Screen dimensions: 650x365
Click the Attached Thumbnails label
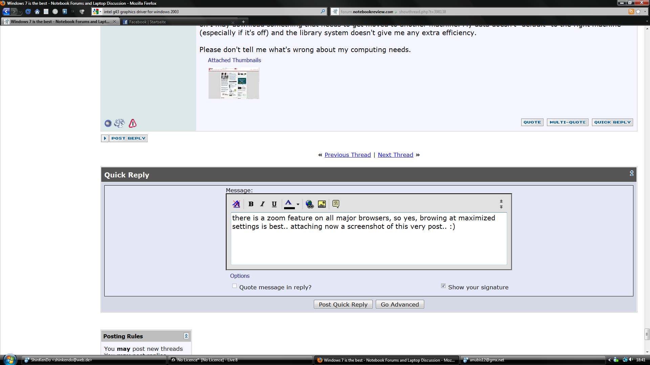click(234, 60)
